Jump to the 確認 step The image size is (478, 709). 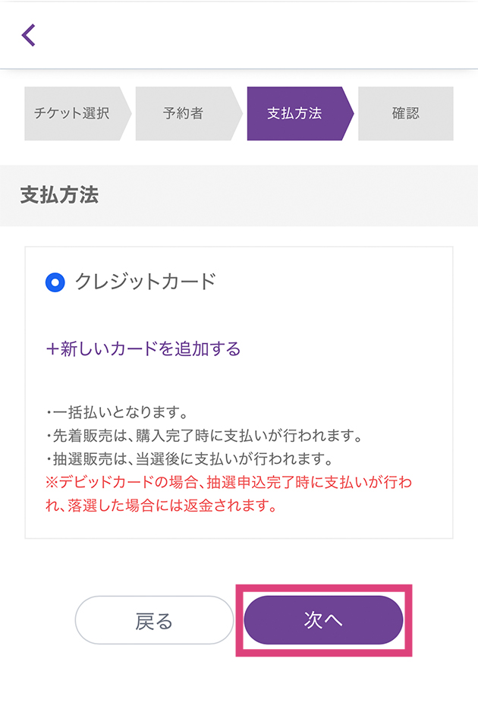point(405,114)
